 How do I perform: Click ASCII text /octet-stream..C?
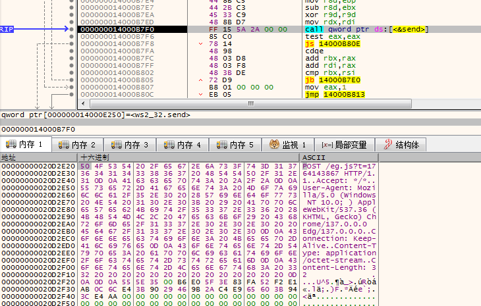(339, 260)
